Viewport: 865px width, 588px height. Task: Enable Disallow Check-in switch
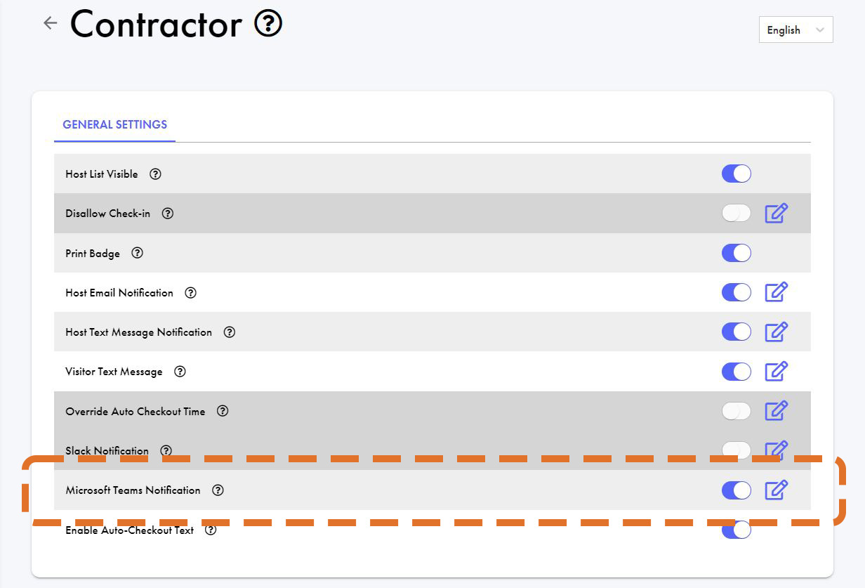(736, 213)
